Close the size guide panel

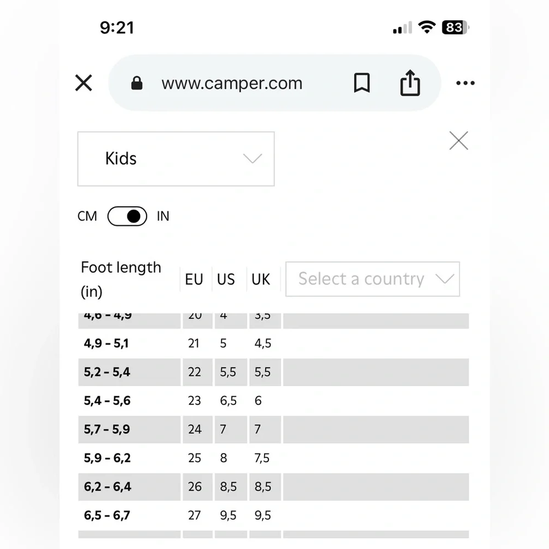(458, 141)
